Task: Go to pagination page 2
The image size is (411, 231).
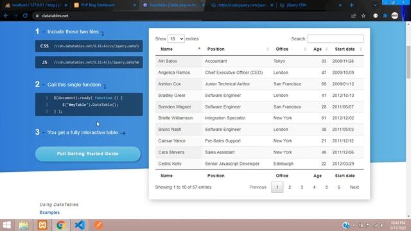Action: [x=290, y=187]
